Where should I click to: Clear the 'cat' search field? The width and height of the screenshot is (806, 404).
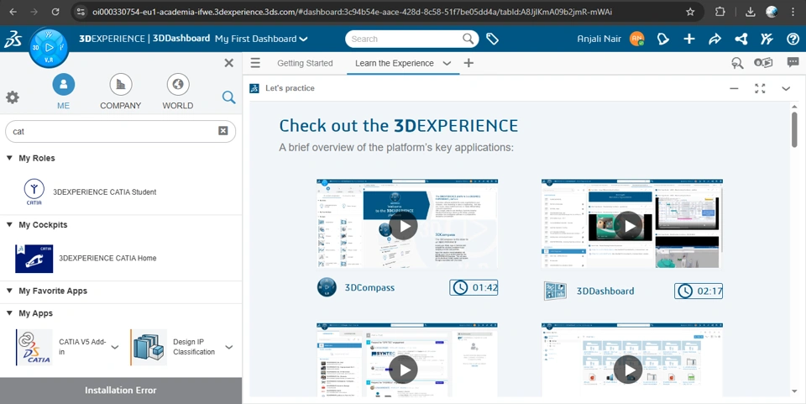pos(223,131)
